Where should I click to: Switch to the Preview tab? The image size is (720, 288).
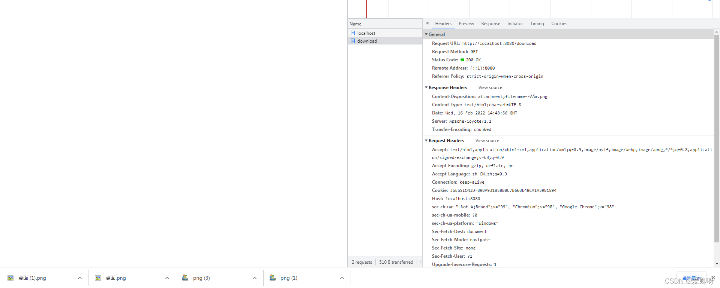tap(466, 24)
